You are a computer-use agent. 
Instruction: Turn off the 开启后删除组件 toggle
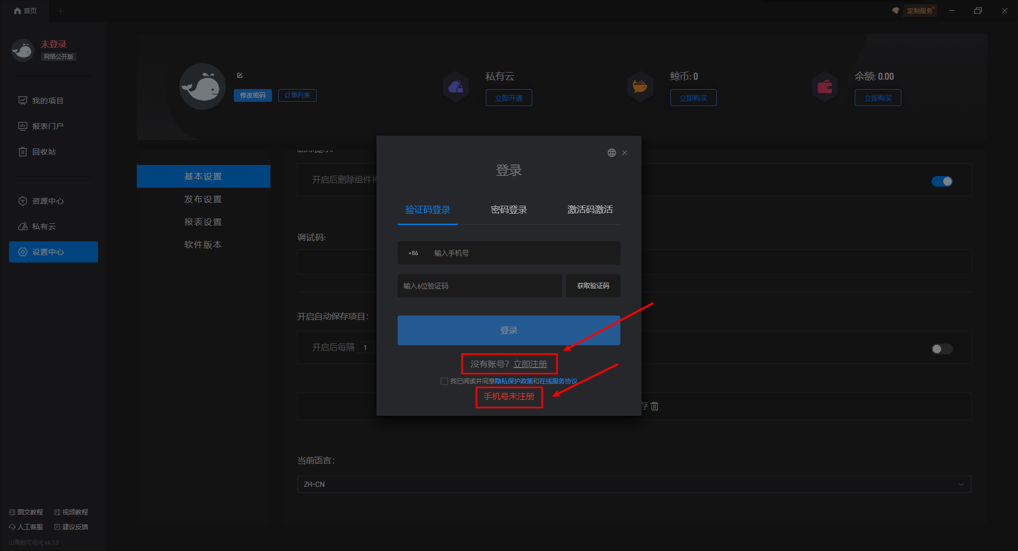click(942, 181)
